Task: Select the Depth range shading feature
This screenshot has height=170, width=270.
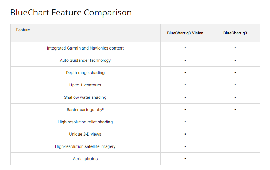Action: [85, 73]
